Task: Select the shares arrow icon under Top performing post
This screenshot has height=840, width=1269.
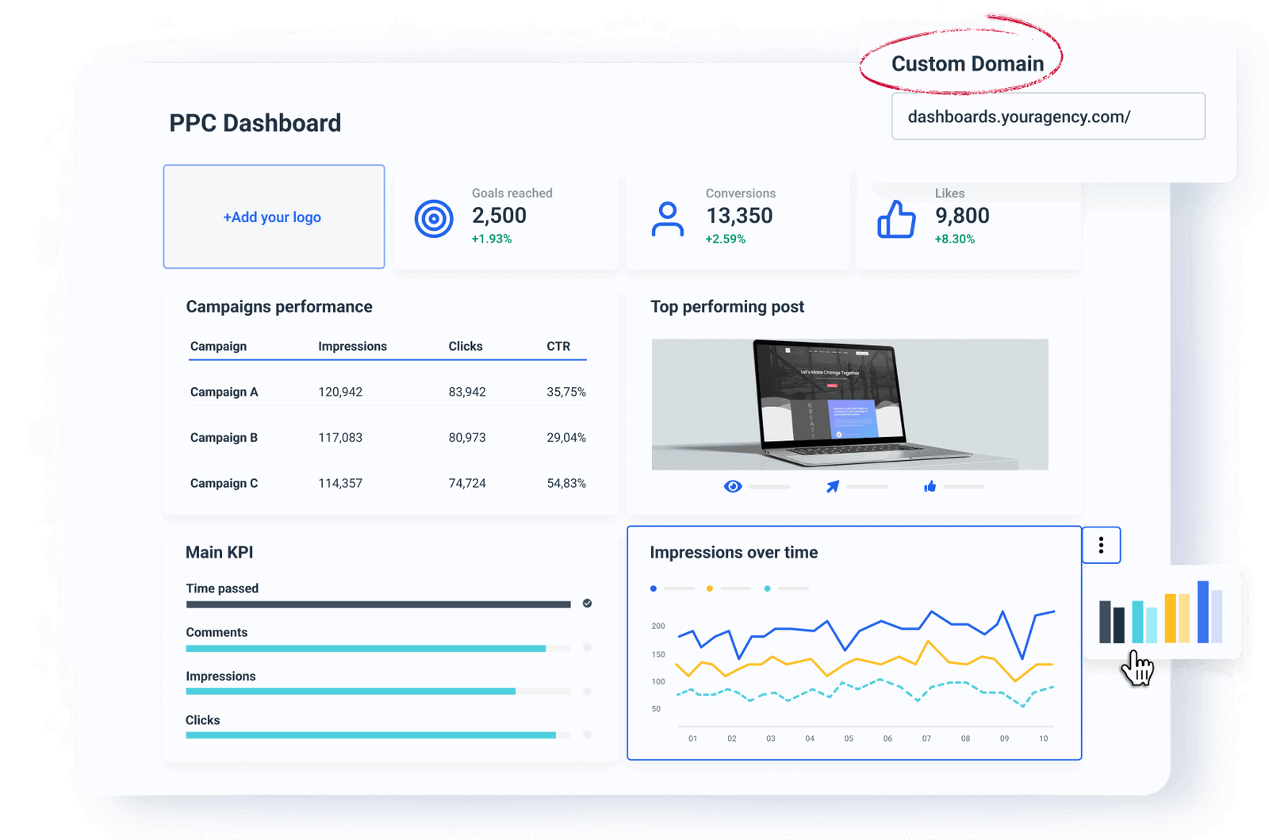Action: coord(833,485)
